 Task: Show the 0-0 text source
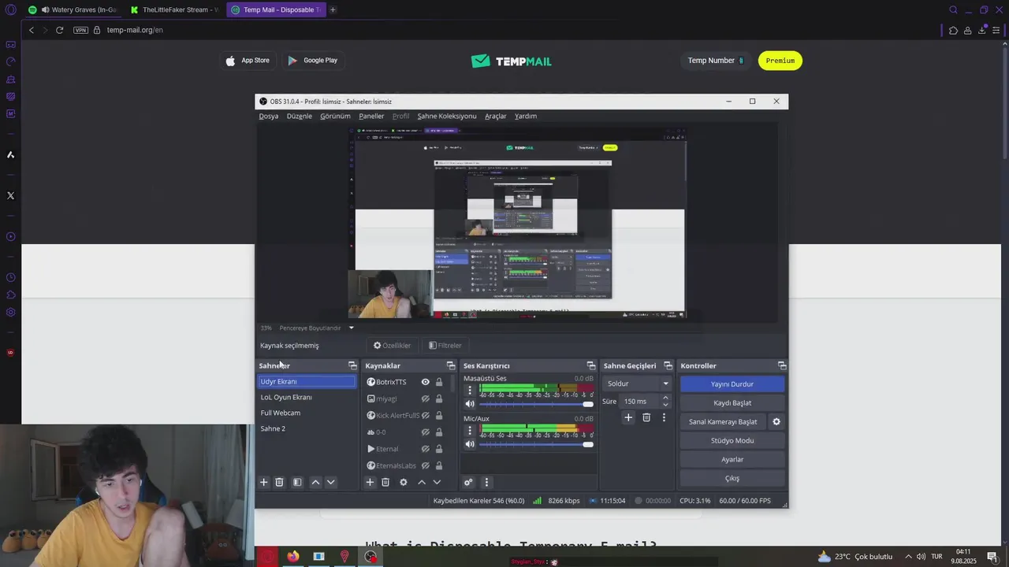coord(426,432)
